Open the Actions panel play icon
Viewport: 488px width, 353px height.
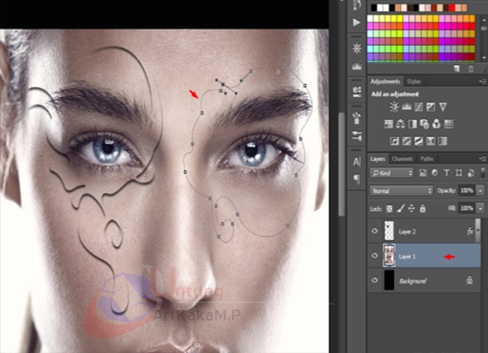pyautogui.click(x=357, y=23)
